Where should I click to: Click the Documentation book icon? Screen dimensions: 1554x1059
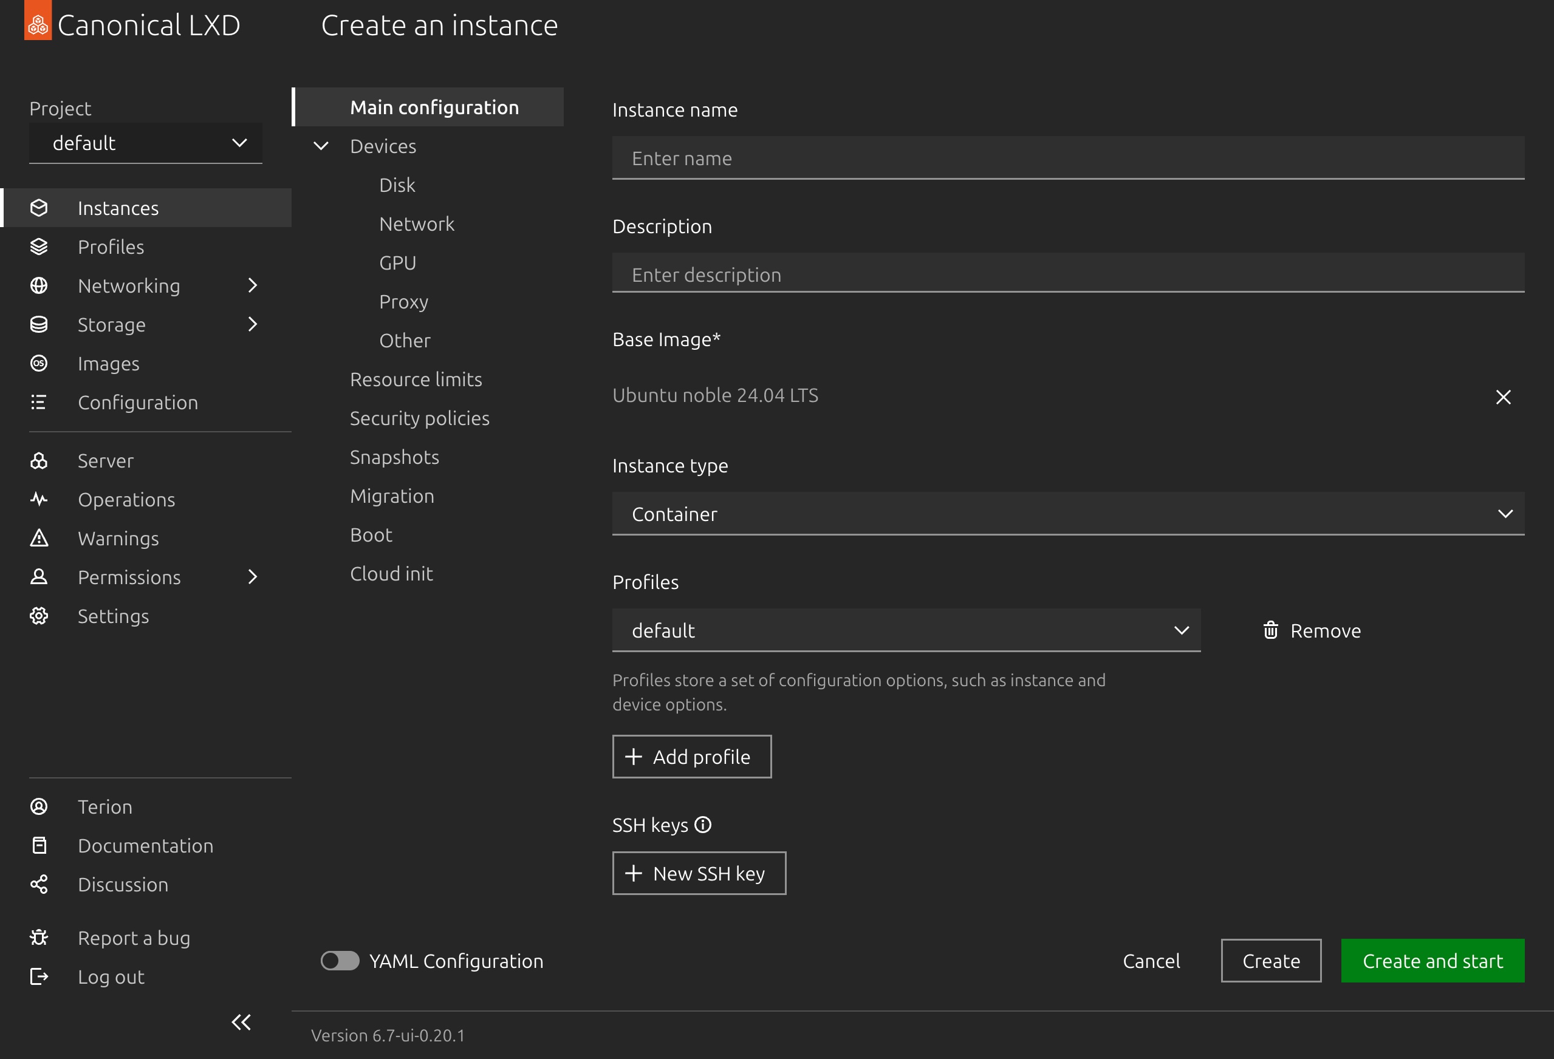[39, 845]
